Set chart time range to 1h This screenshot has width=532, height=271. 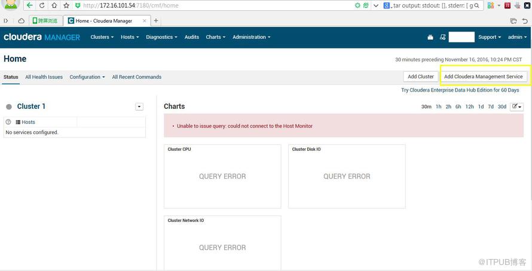click(x=439, y=106)
